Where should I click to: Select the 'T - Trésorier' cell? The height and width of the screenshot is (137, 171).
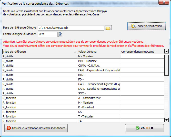pos(99,116)
